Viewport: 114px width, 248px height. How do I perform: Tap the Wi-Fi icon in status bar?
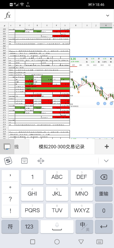pyautogui.click(x=22, y=4)
